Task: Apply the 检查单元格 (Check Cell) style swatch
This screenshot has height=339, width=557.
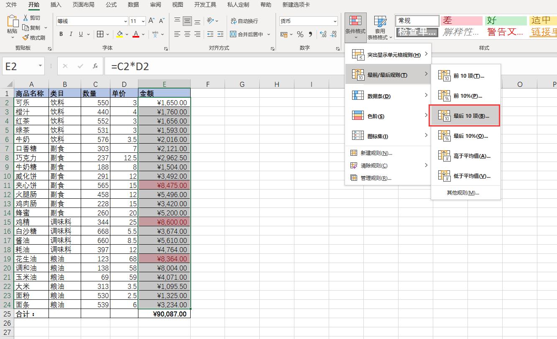Action: (x=417, y=32)
